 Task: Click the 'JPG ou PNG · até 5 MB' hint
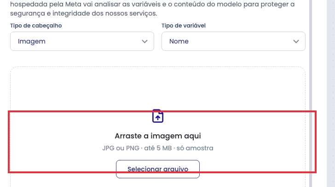(x=137, y=148)
